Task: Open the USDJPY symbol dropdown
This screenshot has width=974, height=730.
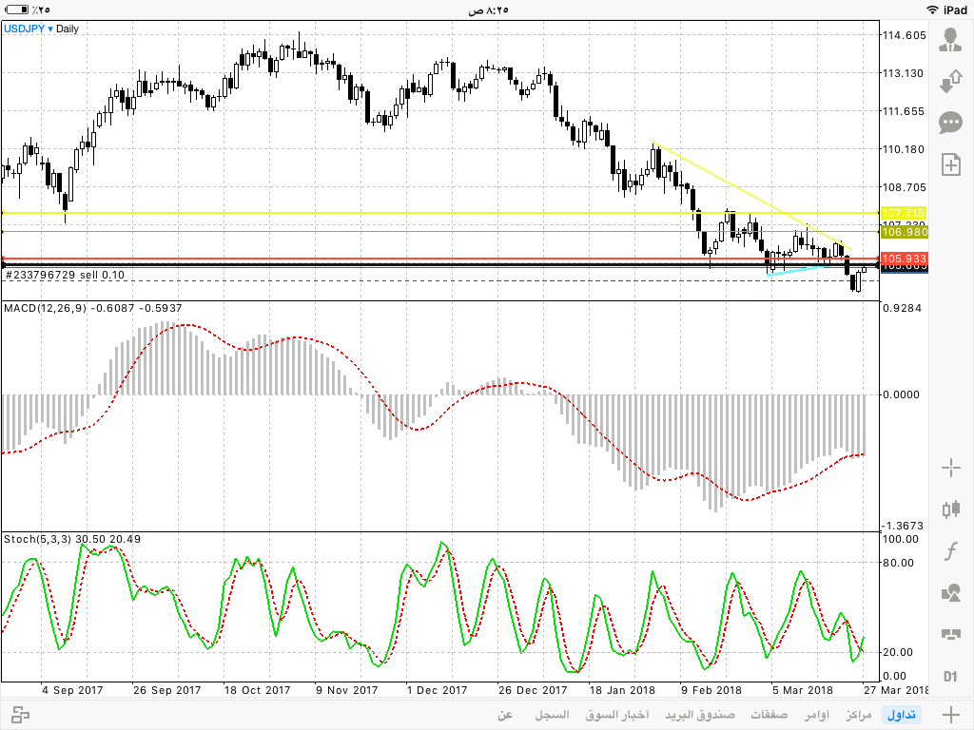Action: pyautogui.click(x=29, y=29)
